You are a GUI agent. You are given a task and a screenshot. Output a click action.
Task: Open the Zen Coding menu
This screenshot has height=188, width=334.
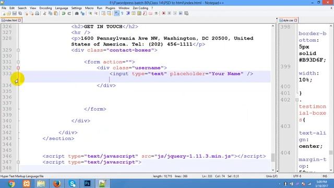pyautogui.click(x=140, y=8)
